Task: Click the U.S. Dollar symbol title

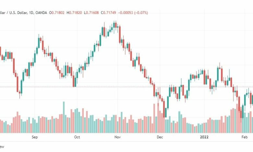Action: [13, 13]
